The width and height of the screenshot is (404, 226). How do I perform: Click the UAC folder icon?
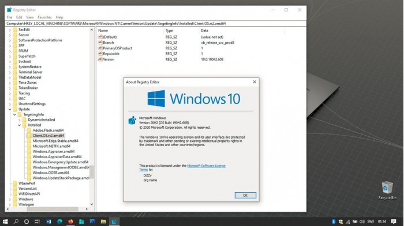point(14,98)
